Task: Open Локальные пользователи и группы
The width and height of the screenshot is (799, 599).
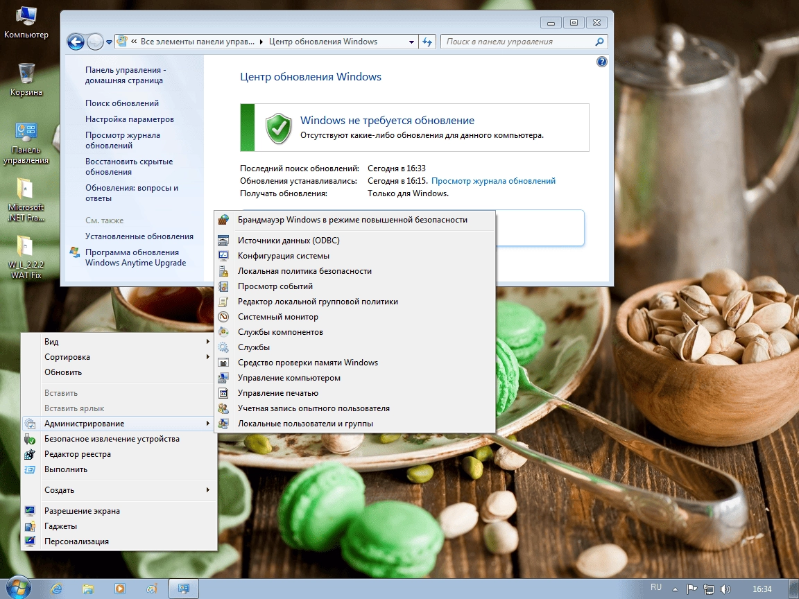Action: 354,424
